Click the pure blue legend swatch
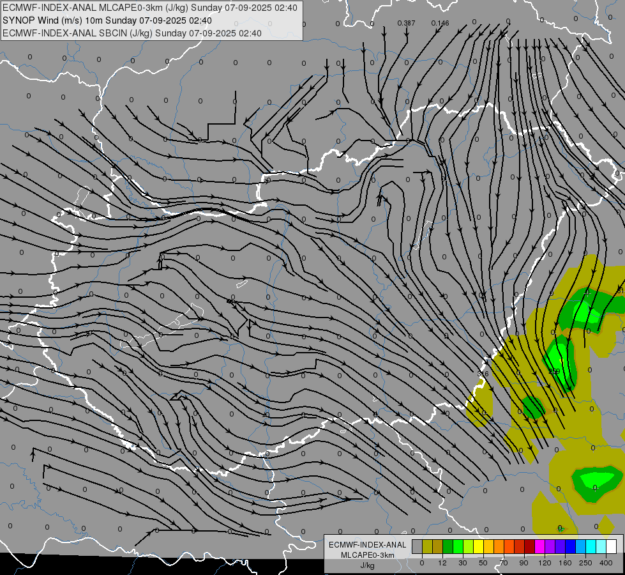Screen dimensions: 625x575 point(570,547)
